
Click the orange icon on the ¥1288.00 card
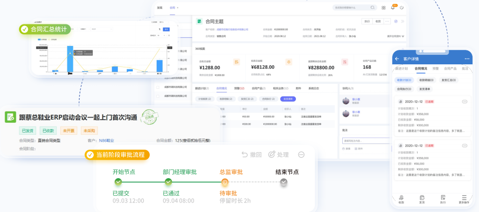click(237, 62)
